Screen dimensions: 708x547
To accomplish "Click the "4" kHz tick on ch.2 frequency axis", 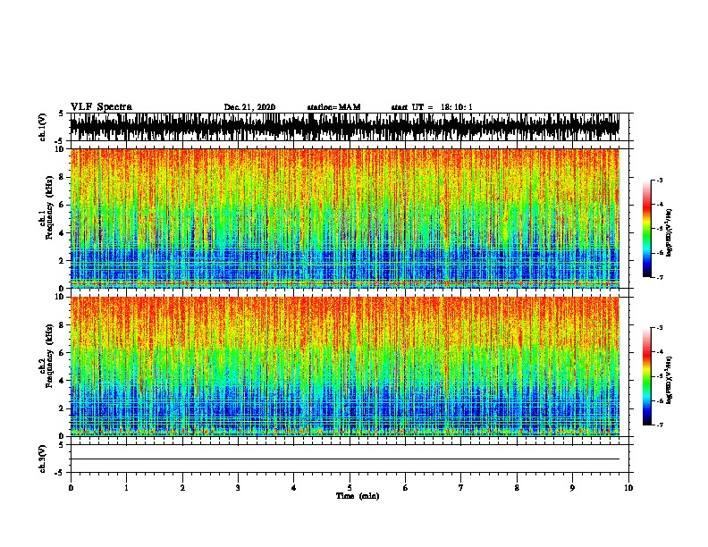I will 62,381.
